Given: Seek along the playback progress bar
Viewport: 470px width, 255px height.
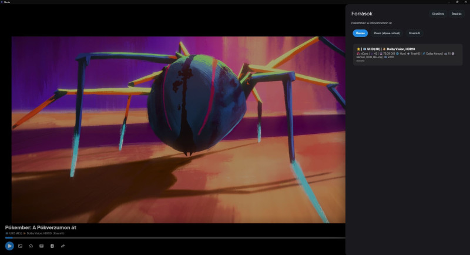Looking at the screenshot, I should pos(175,238).
